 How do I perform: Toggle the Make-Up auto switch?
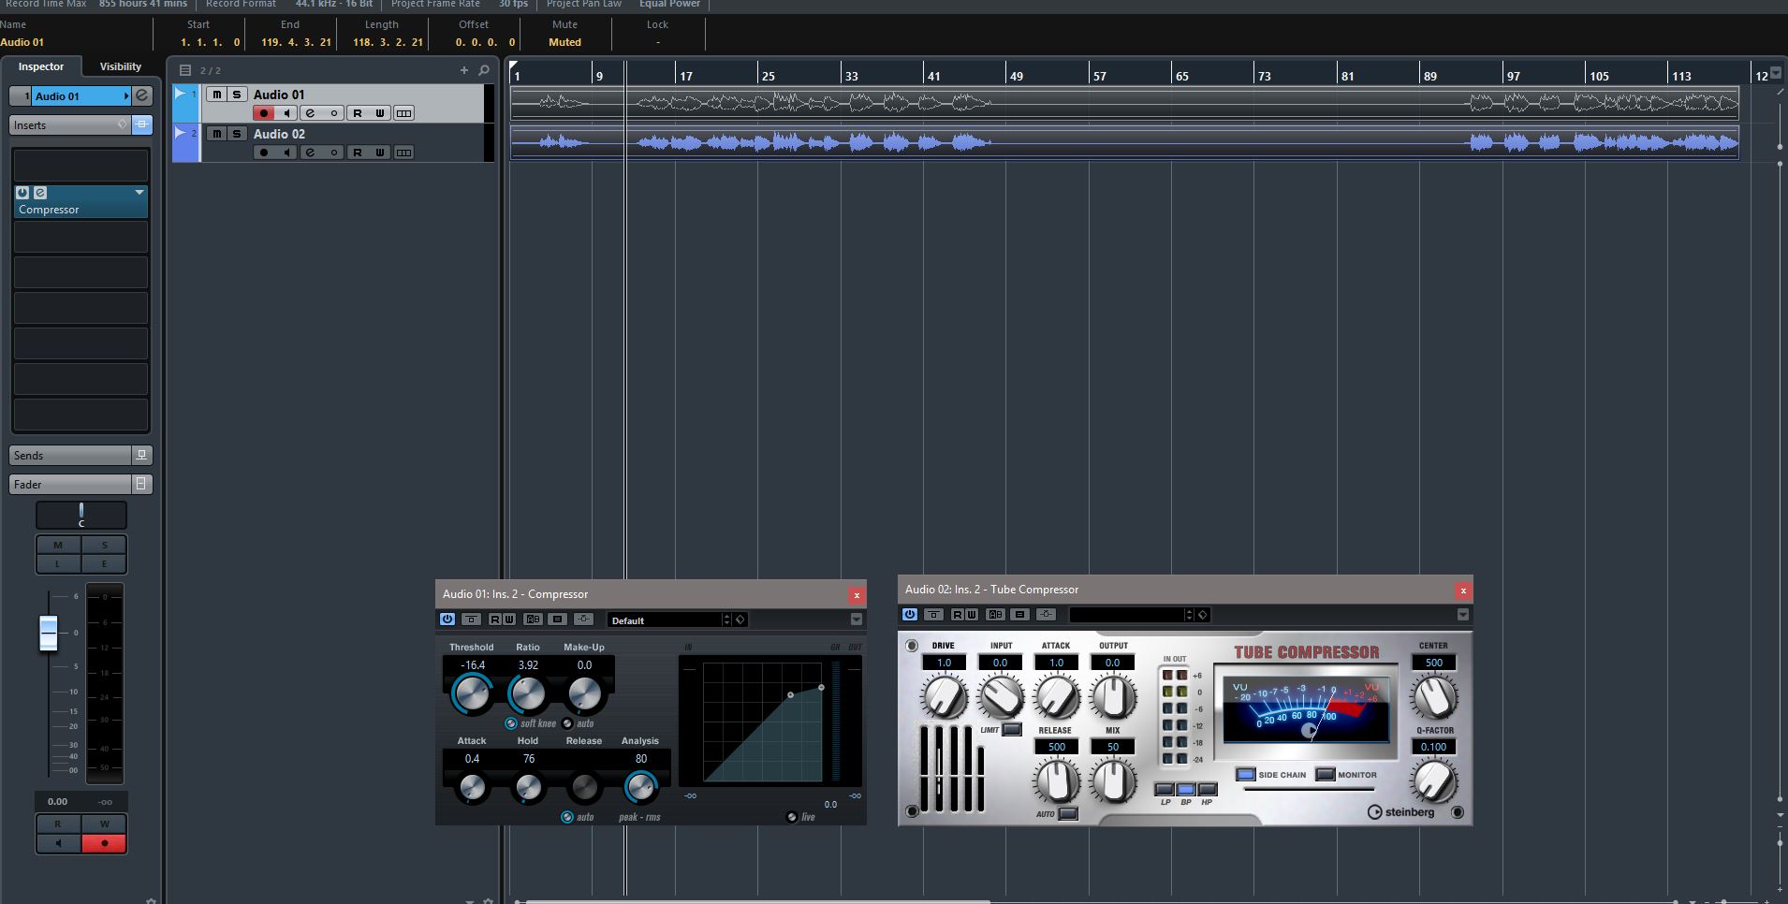click(x=567, y=723)
